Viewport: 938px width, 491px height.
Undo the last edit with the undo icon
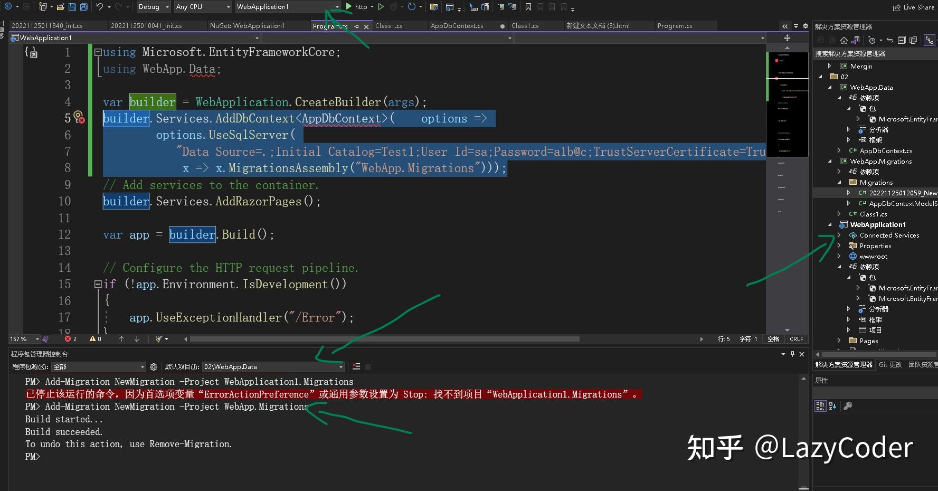point(99,7)
